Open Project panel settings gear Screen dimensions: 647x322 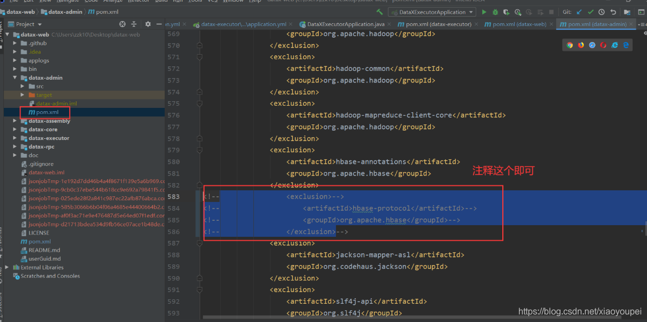click(x=148, y=24)
